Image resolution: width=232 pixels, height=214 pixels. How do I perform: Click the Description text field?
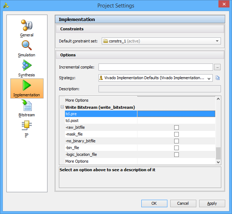coord(160,89)
